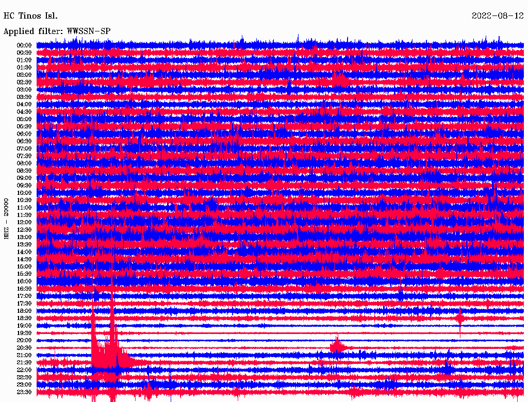The image size is (528, 402).
Task: Click the 23:30 time label
Action: pos(24,392)
